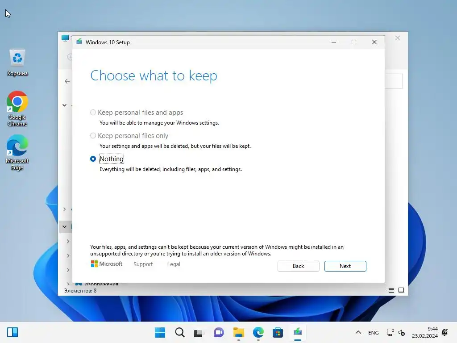Open the Support link
The image size is (457, 343).
click(143, 264)
